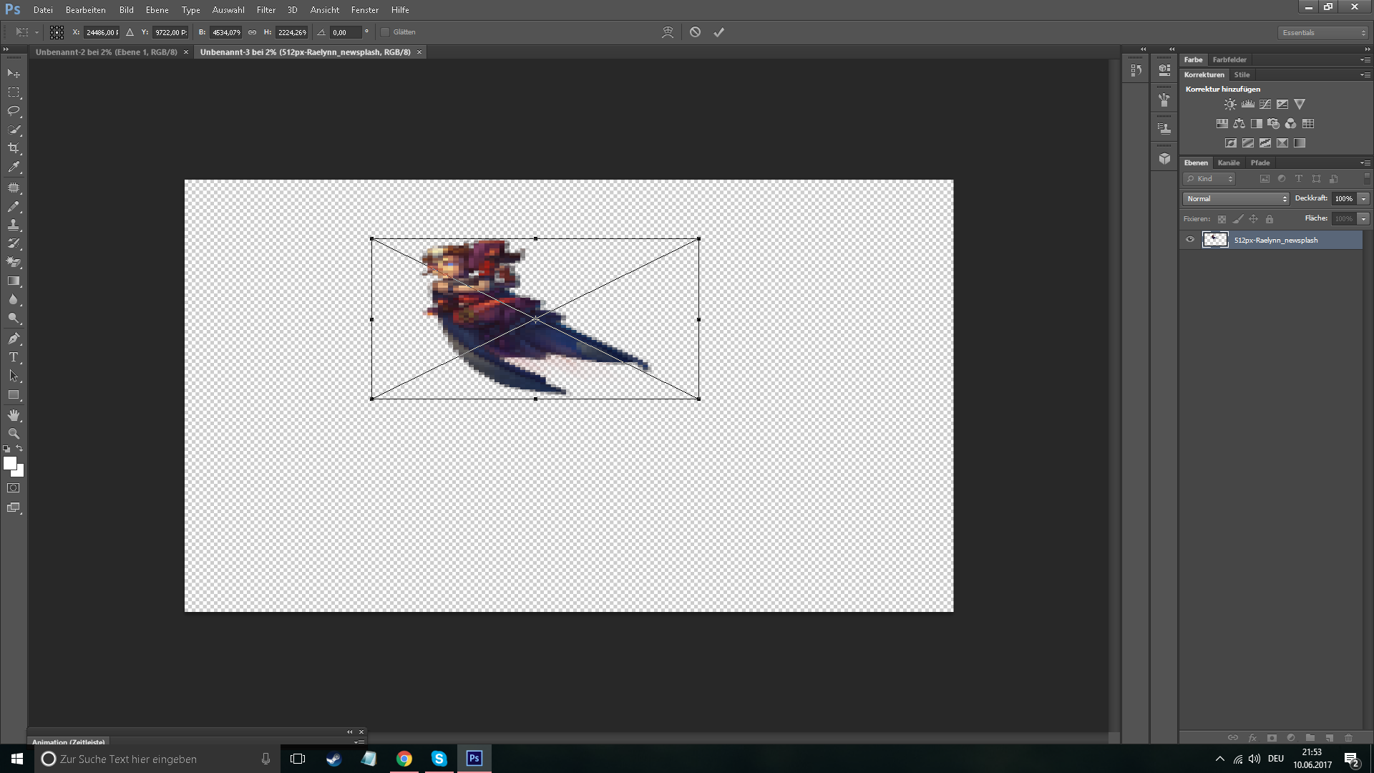Enable the Glätten checkbox
Image resolution: width=1374 pixels, height=773 pixels.
coord(385,32)
